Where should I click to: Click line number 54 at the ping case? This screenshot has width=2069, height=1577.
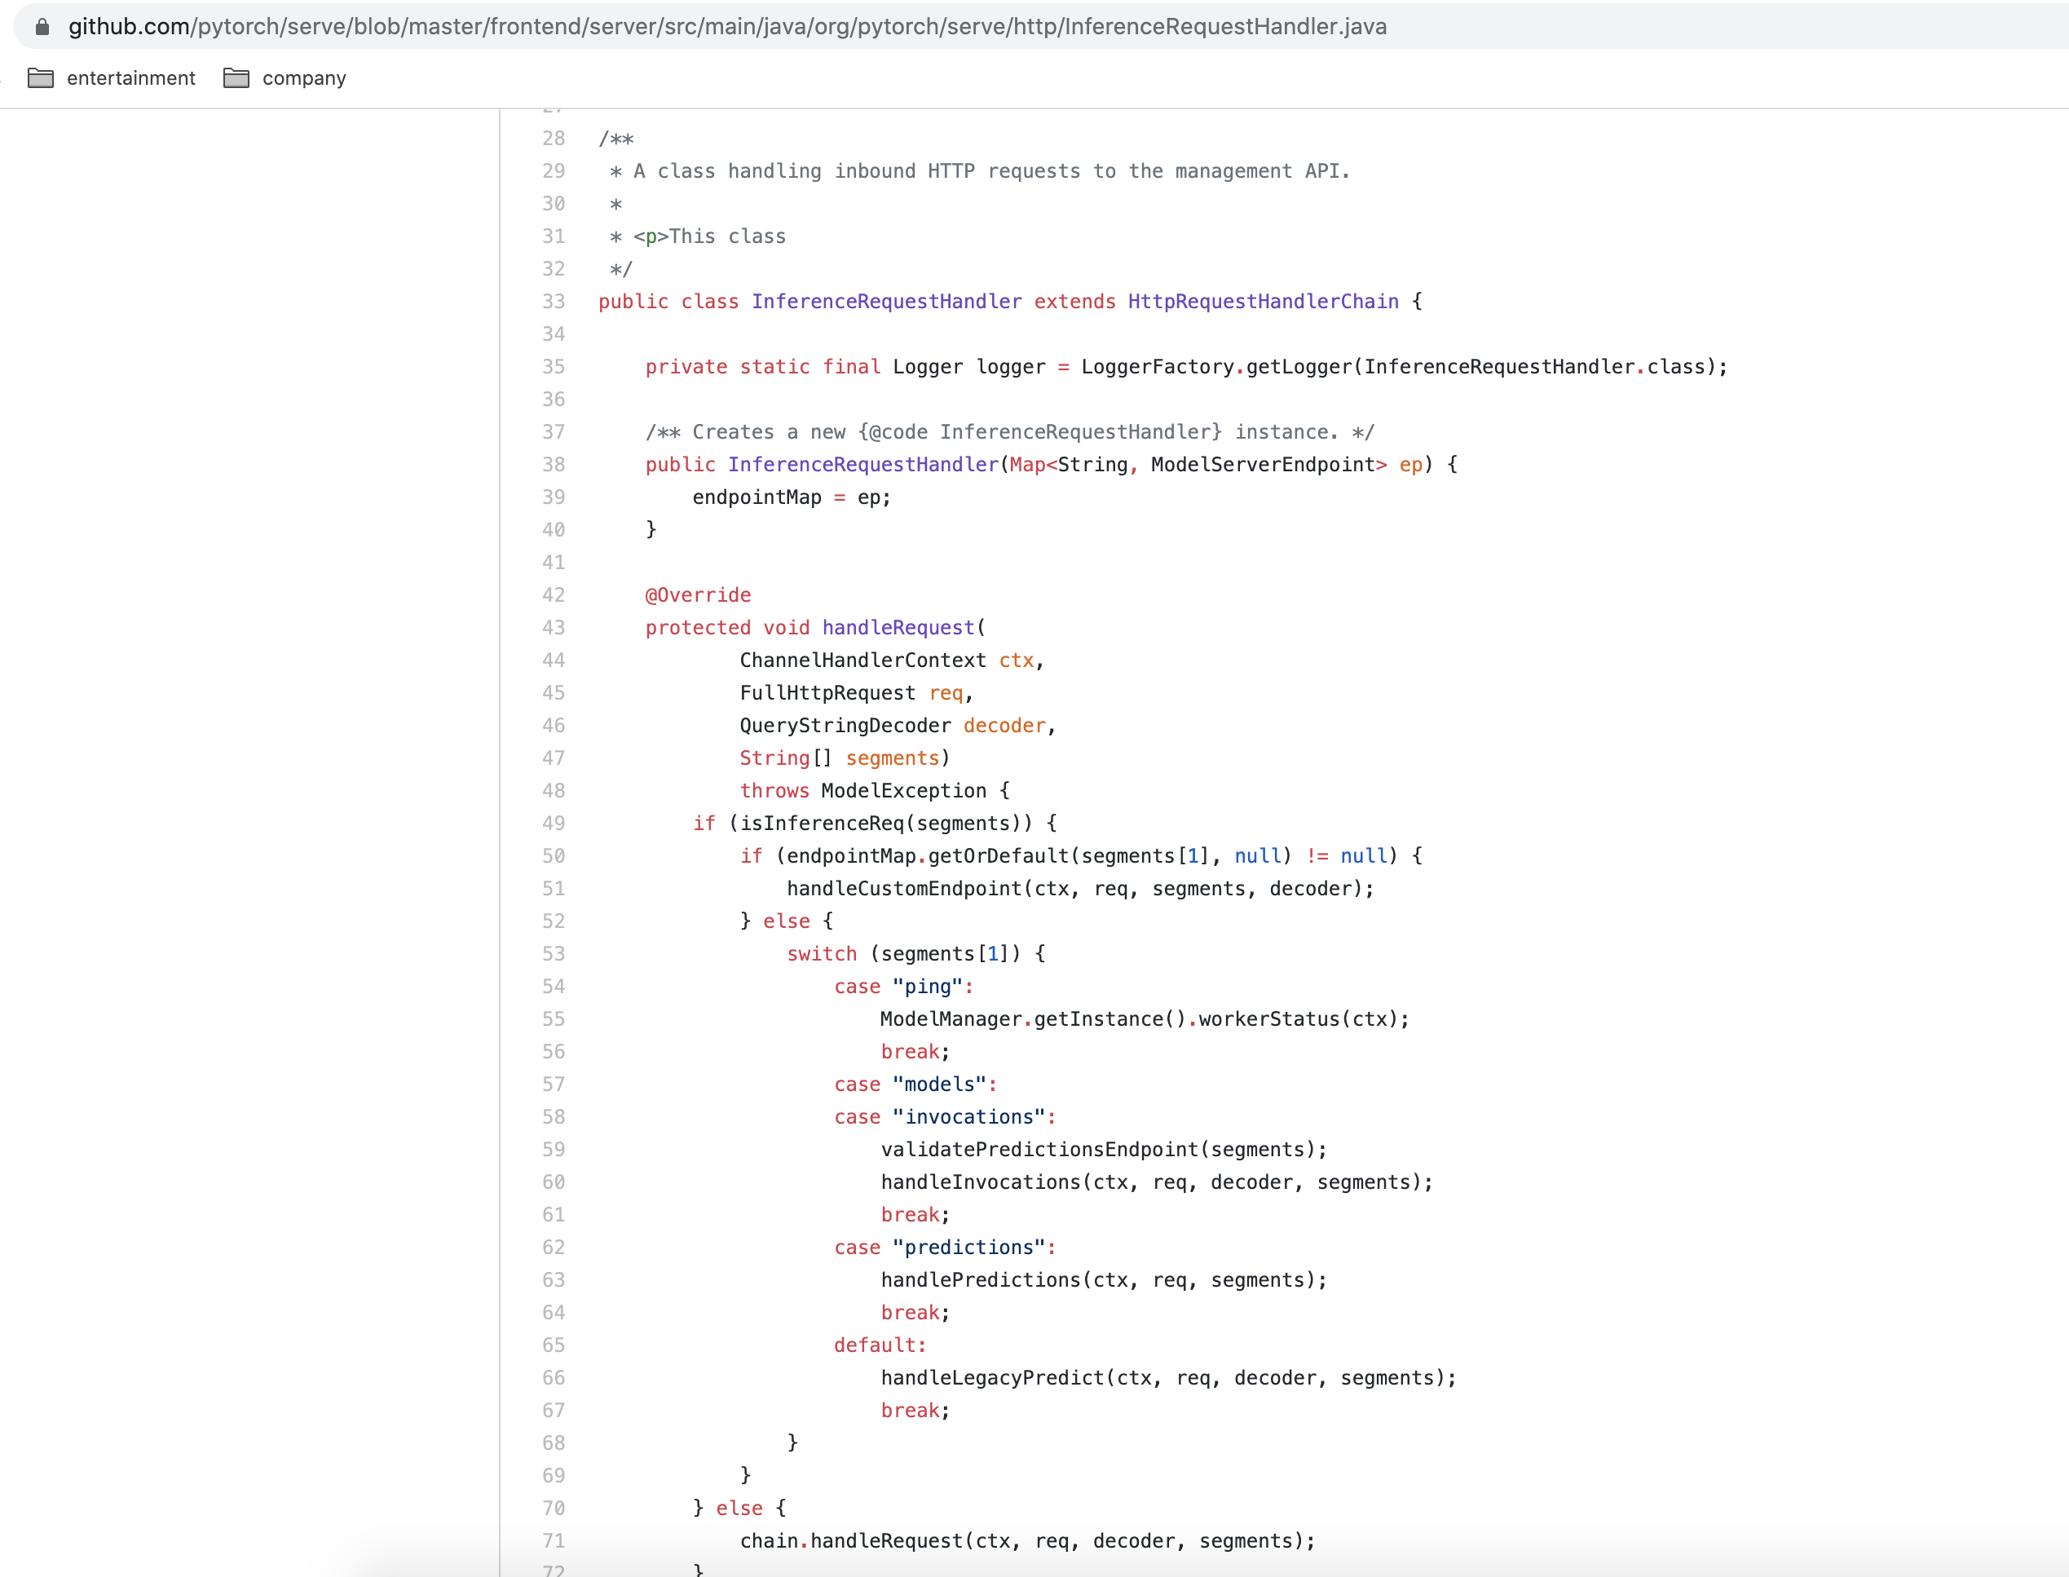tap(553, 986)
